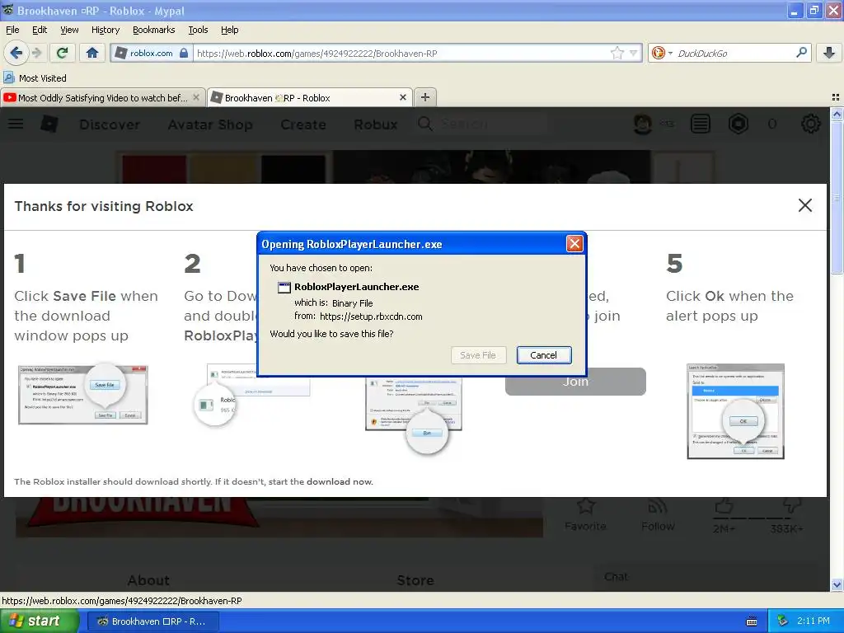Click the search magnifier in DuckDuckGo box
The width and height of the screenshot is (844, 633).
(801, 53)
